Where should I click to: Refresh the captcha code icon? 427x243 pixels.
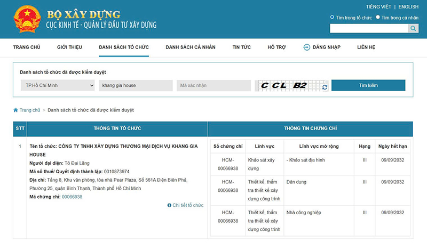point(325,87)
